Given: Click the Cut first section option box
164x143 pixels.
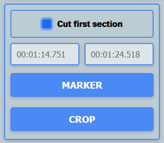Looking at the screenshot, I should [82, 24].
